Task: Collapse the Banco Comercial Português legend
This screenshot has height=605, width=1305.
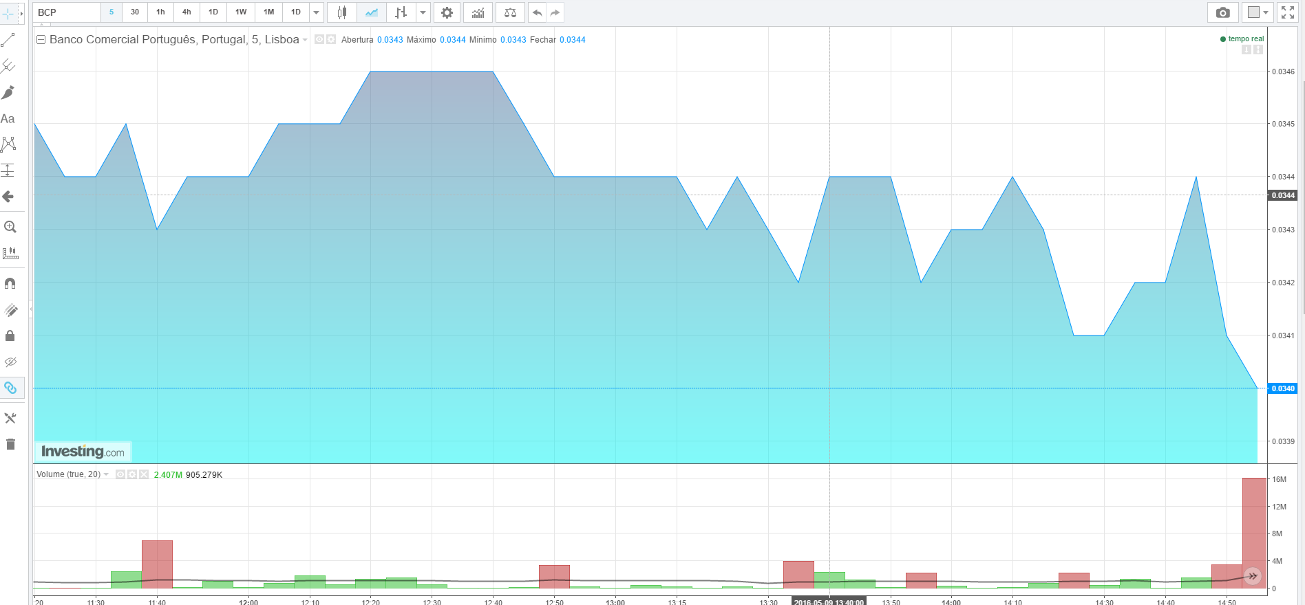Action: (41, 40)
